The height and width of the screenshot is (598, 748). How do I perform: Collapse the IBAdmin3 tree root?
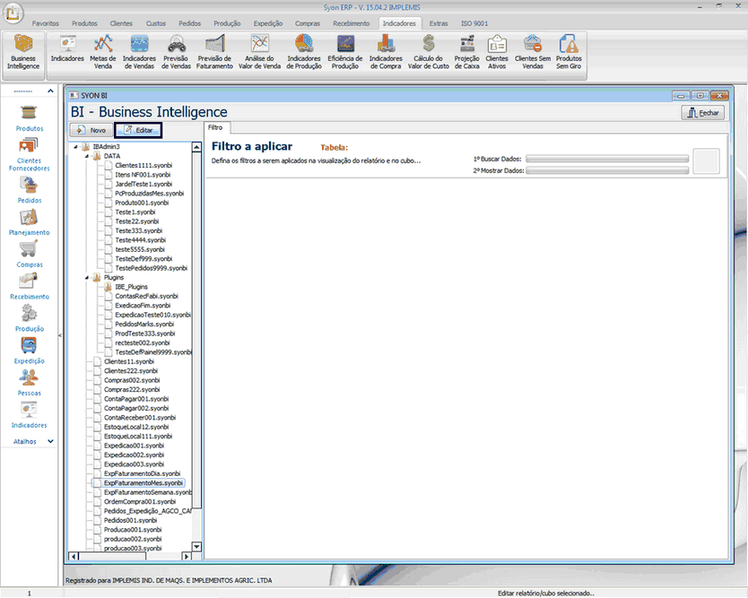coord(75,146)
